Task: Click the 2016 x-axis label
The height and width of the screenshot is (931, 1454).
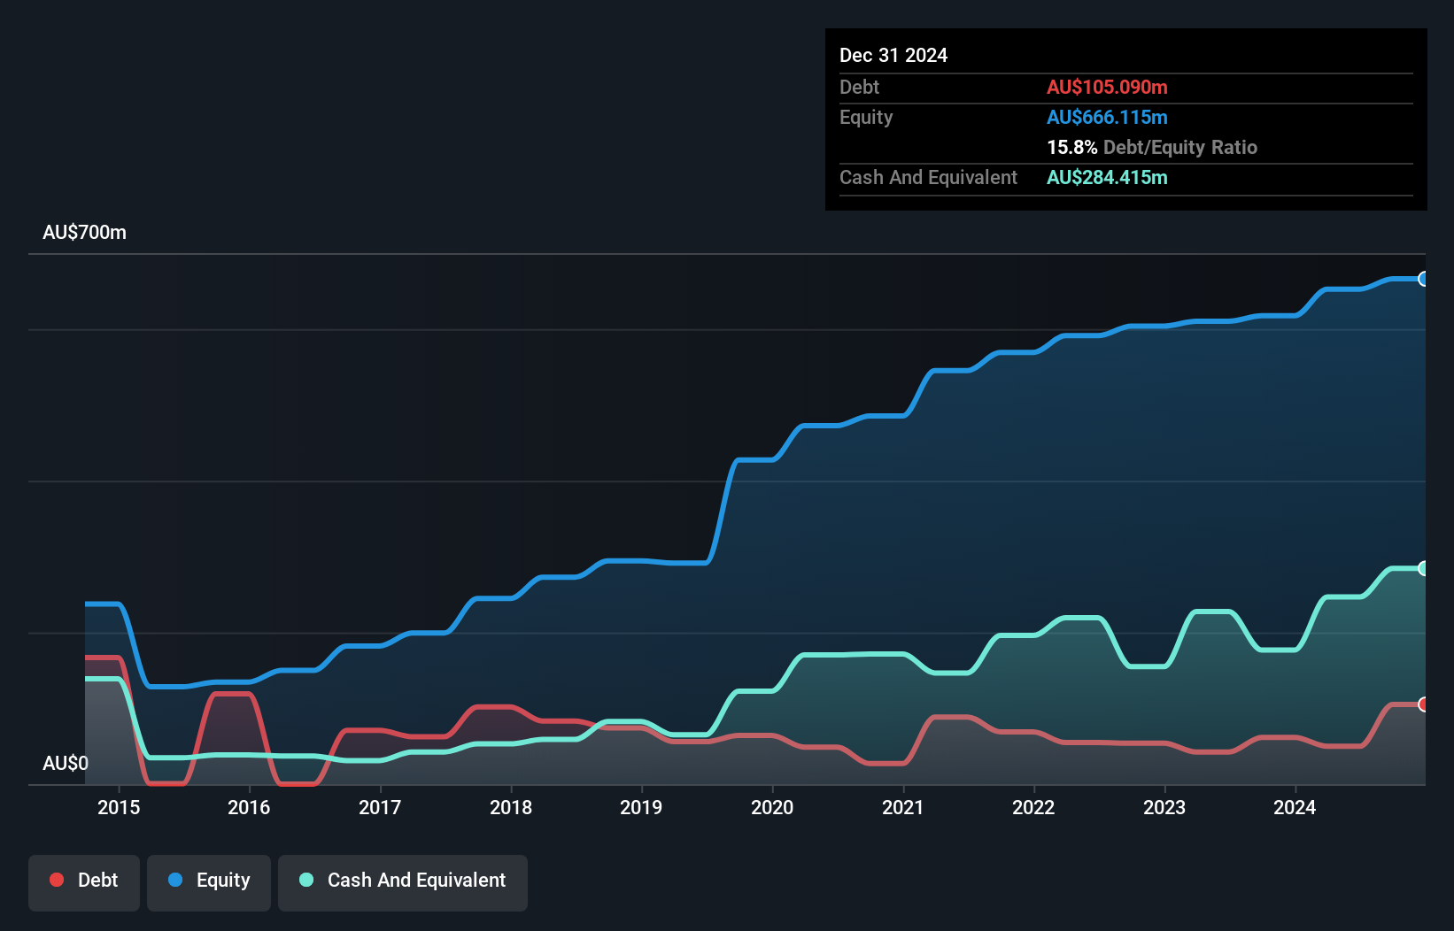Action: (249, 807)
